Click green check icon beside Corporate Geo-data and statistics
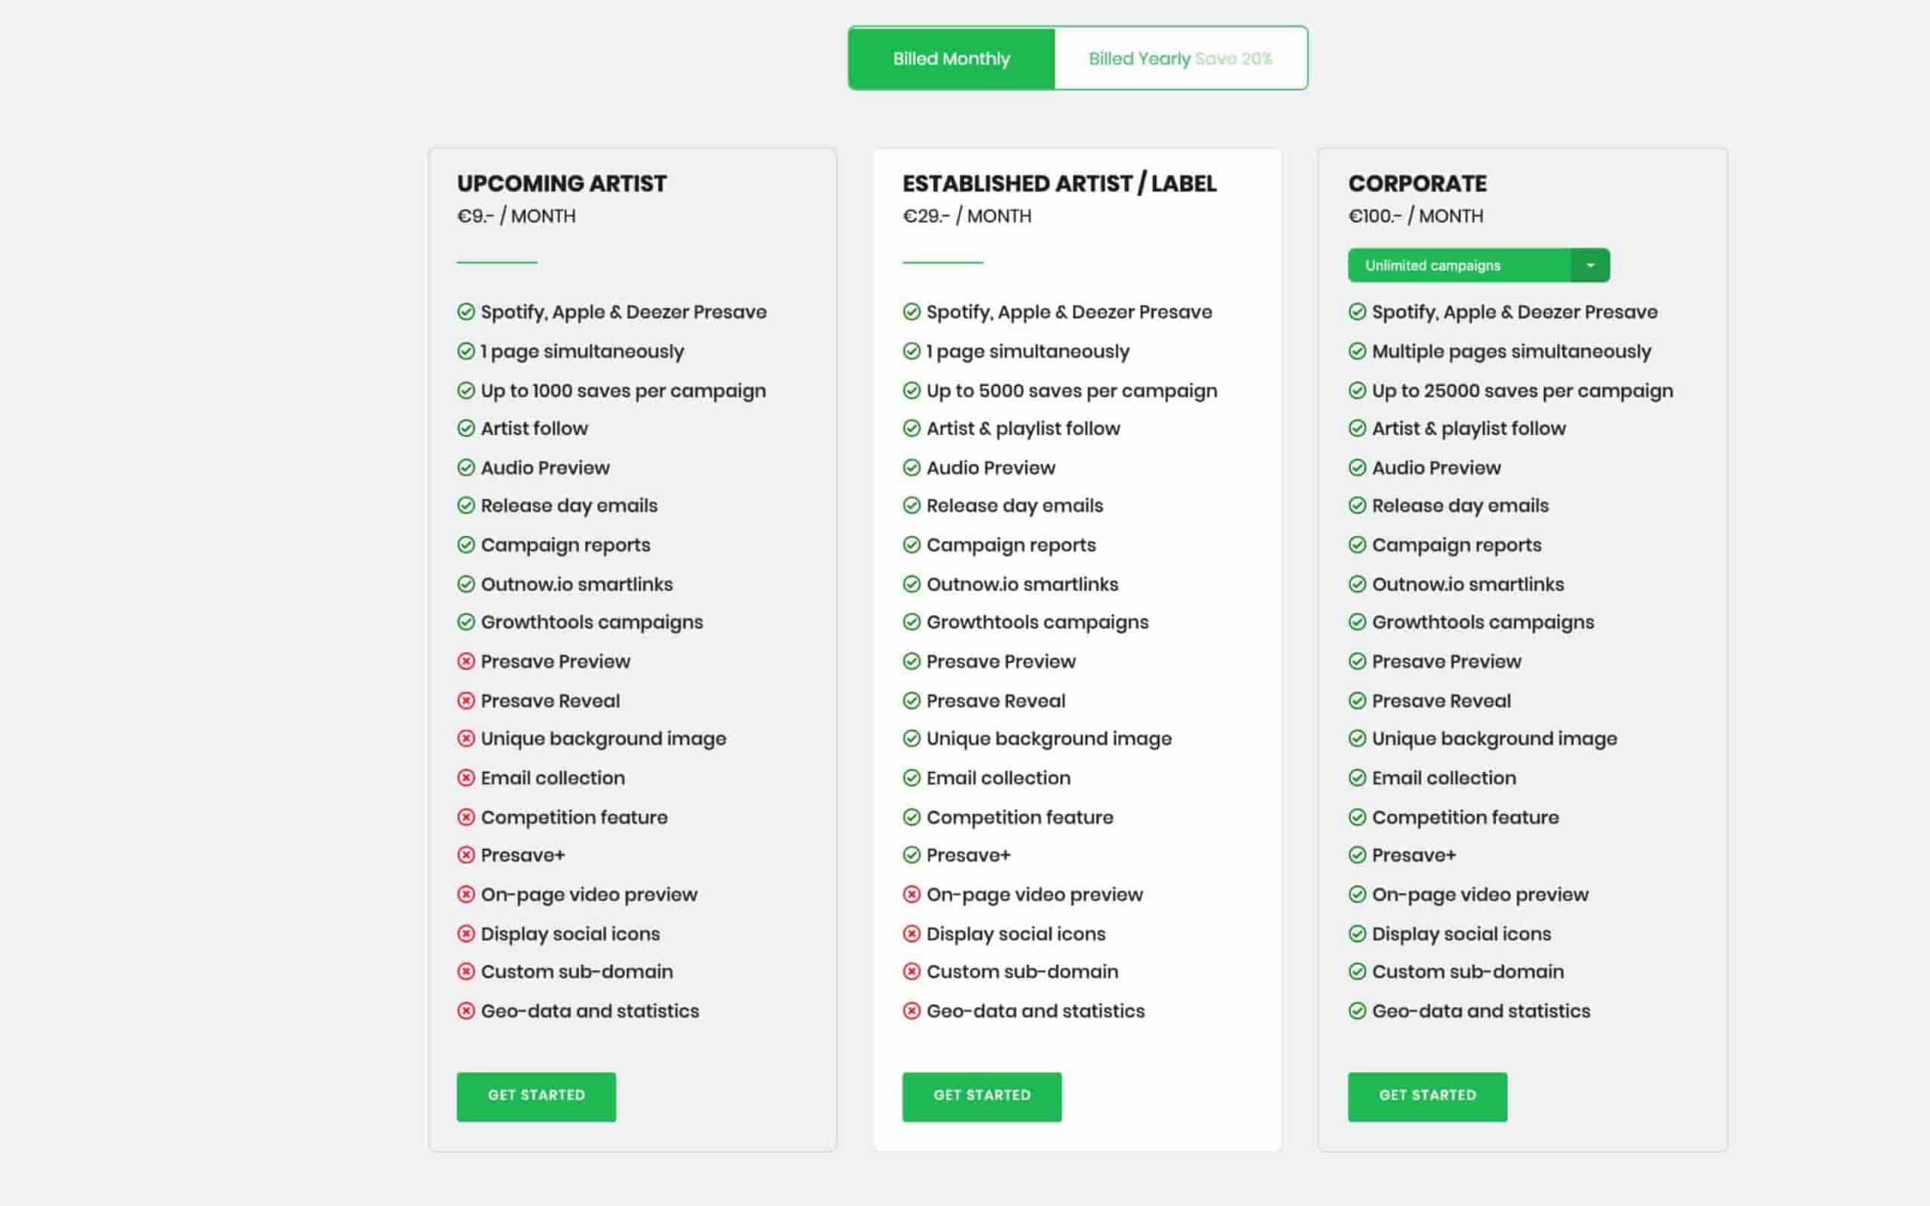Image resolution: width=1930 pixels, height=1206 pixels. coord(1356,1011)
